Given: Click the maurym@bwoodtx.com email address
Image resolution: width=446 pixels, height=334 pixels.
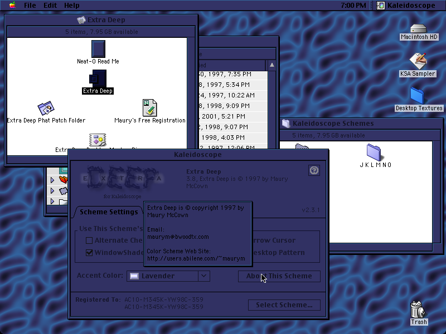Looking at the screenshot, I should pyautogui.click(x=178, y=237).
